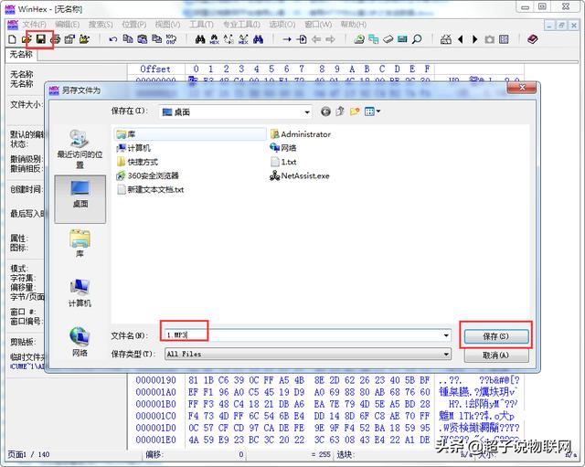Click the Offset column header in hex view

tap(155, 69)
